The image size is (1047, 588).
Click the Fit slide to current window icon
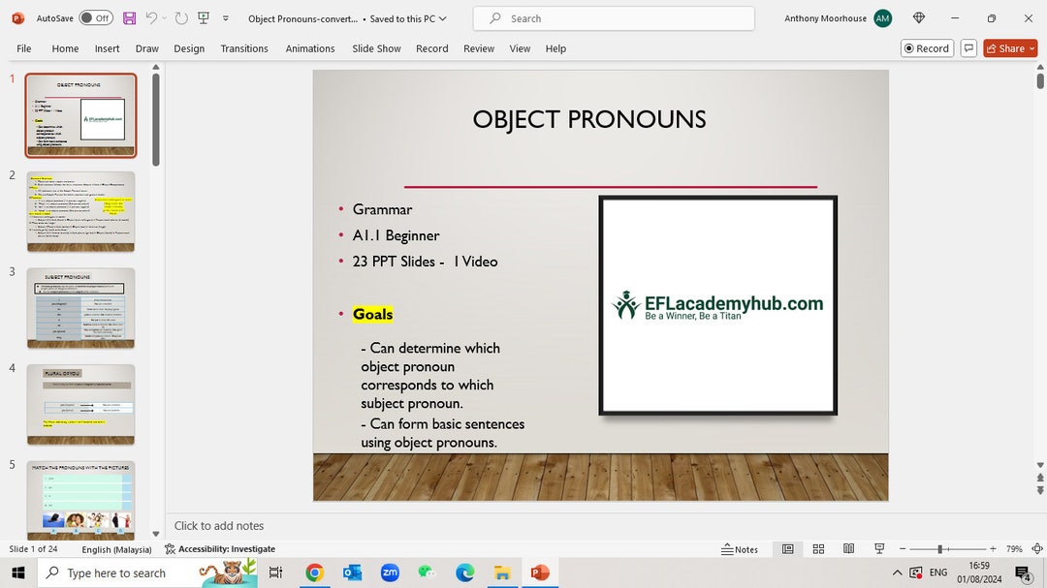pyautogui.click(x=1036, y=548)
